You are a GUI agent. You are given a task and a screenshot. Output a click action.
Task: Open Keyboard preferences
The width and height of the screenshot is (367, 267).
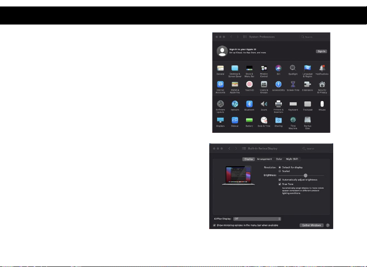point(293,106)
